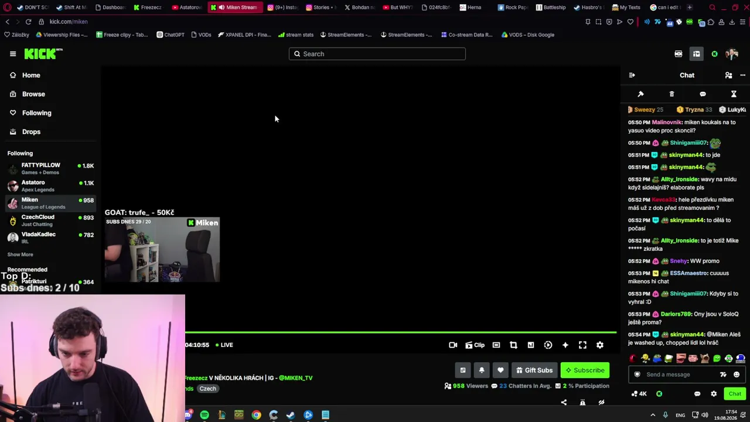The width and height of the screenshot is (750, 422).
Task: Click the gavel moderation icon in chat
Action: (x=640, y=94)
